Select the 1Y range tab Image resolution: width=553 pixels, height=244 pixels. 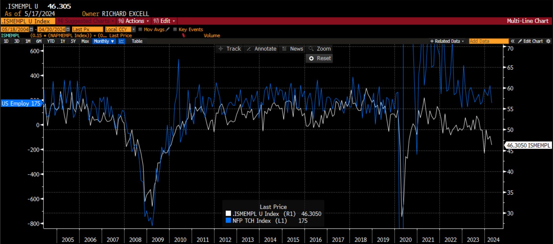63,41
